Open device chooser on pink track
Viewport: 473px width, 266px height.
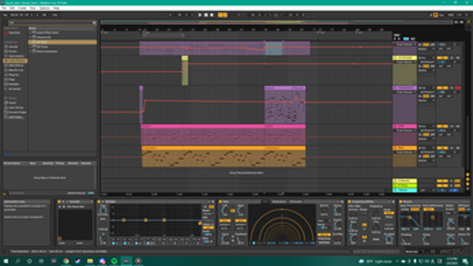[406, 131]
